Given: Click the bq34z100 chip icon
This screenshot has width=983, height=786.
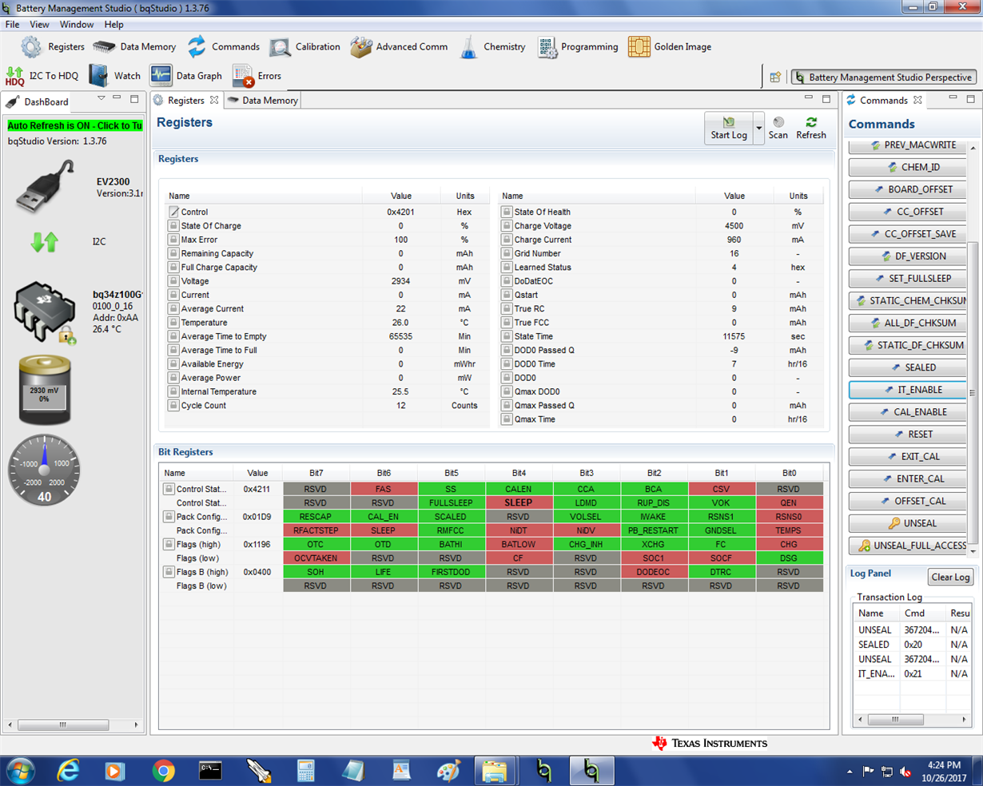Looking at the screenshot, I should click(x=44, y=312).
